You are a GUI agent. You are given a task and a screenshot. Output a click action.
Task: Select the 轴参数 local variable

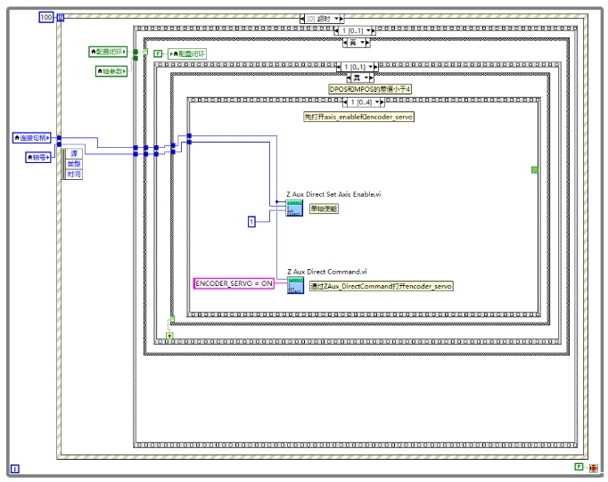click(x=111, y=71)
